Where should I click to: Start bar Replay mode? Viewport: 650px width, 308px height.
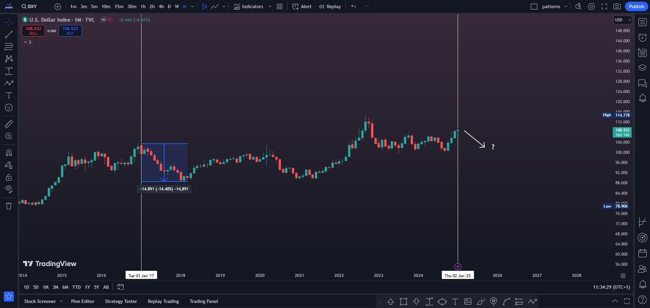pos(330,6)
